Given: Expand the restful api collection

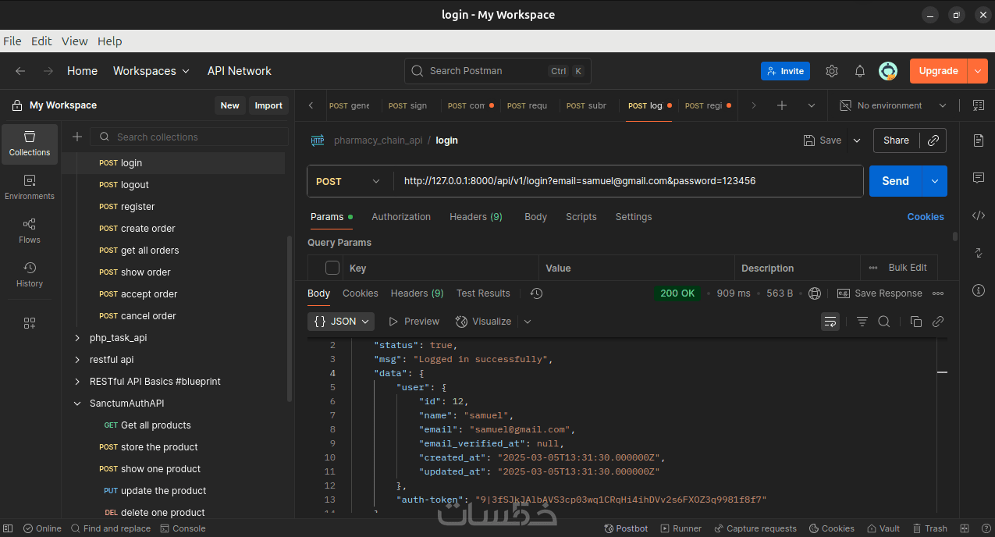Looking at the screenshot, I should point(76,360).
